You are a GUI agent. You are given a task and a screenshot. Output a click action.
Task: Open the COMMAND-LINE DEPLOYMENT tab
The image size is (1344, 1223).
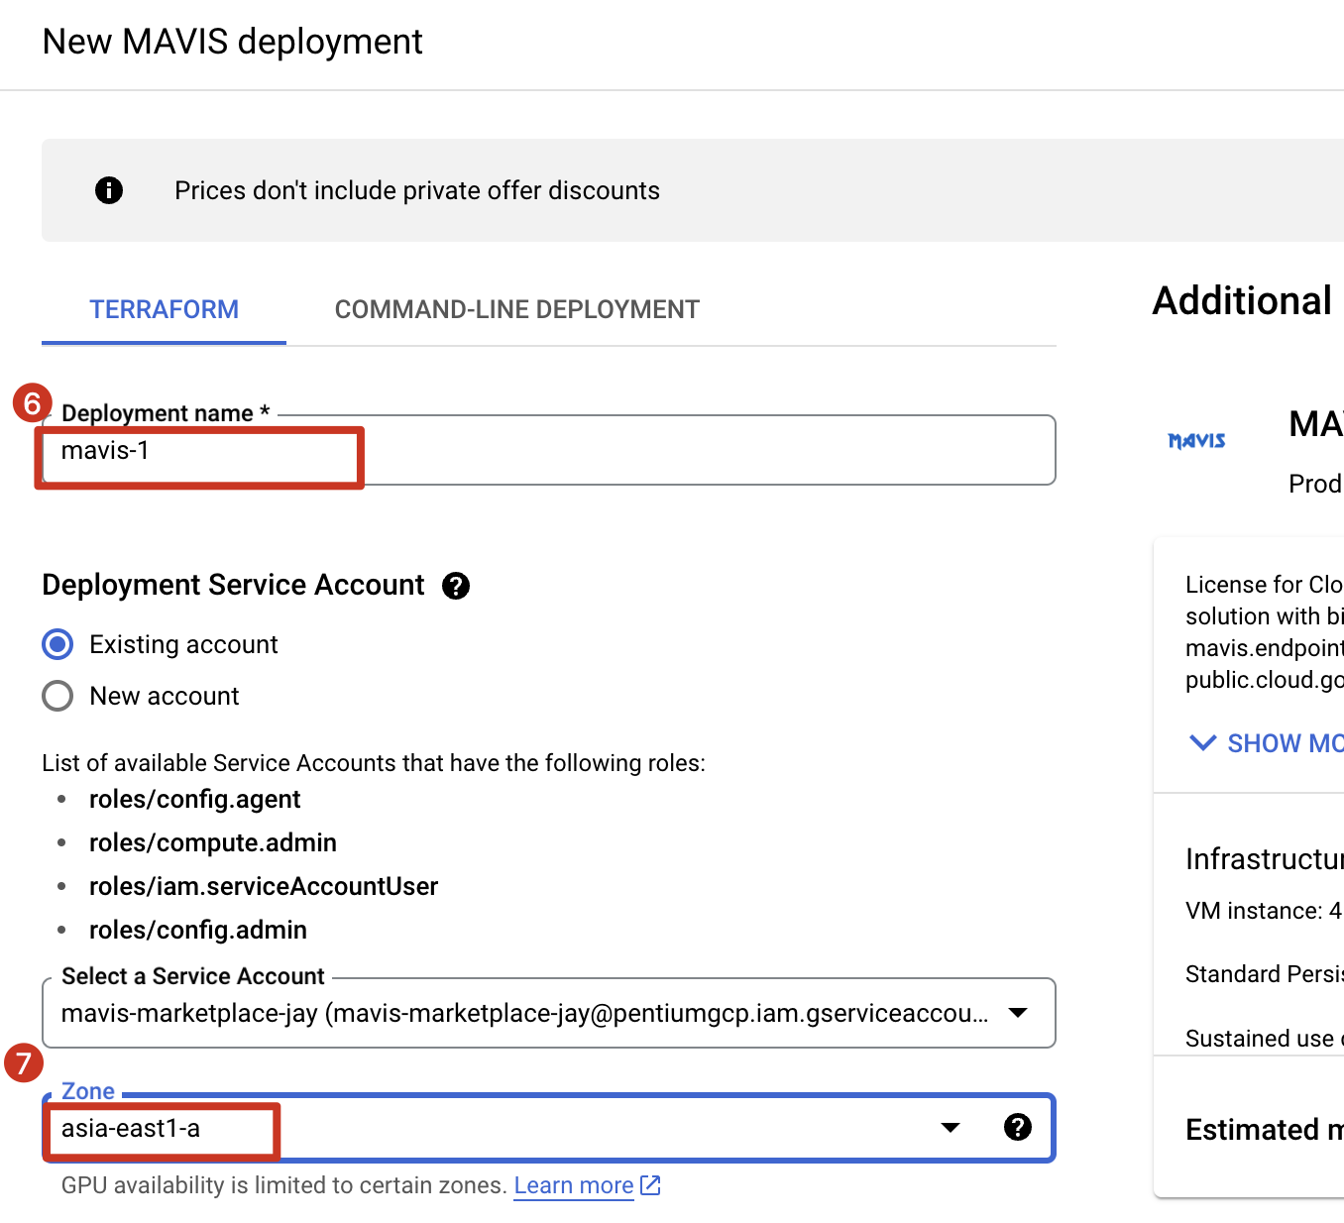click(x=516, y=309)
